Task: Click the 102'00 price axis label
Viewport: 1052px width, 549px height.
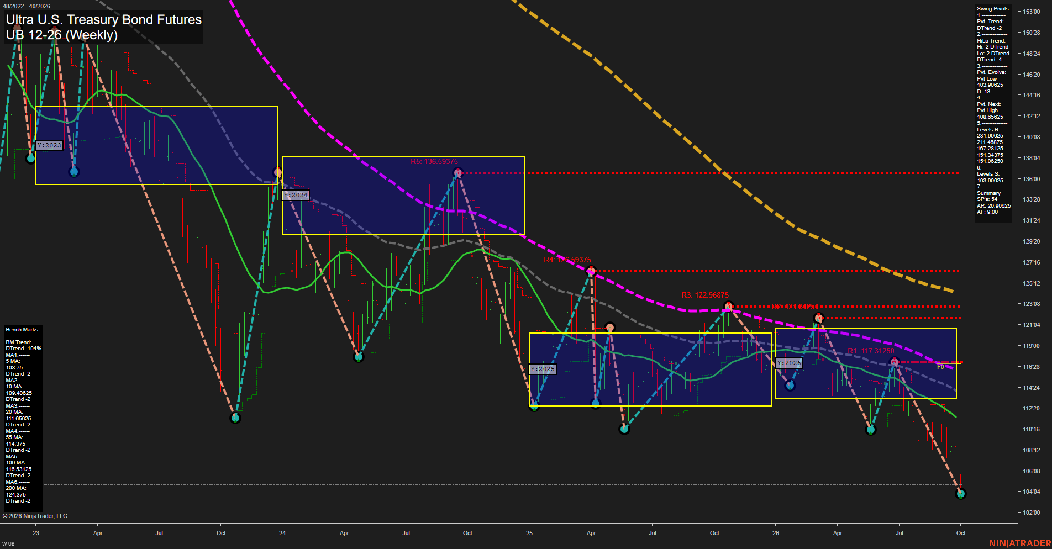Action: coord(1031,513)
